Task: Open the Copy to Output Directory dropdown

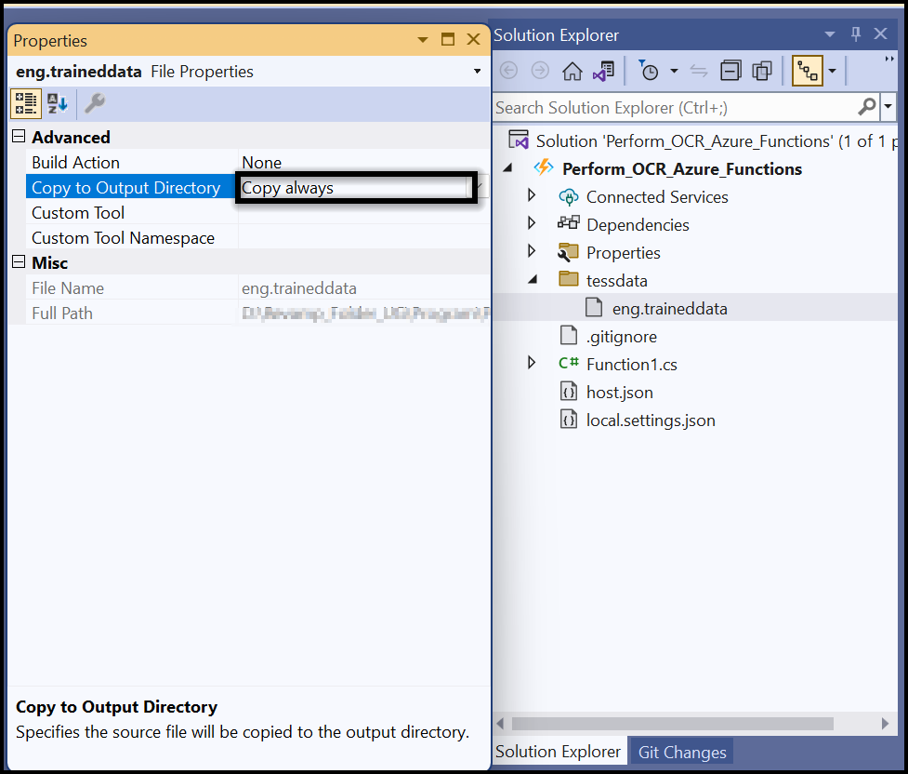Action: tap(467, 187)
